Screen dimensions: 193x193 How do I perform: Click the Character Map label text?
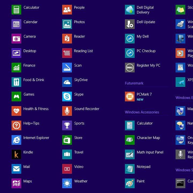point(148,138)
